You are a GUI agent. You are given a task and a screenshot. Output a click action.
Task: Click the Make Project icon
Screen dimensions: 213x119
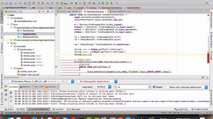(57, 3)
